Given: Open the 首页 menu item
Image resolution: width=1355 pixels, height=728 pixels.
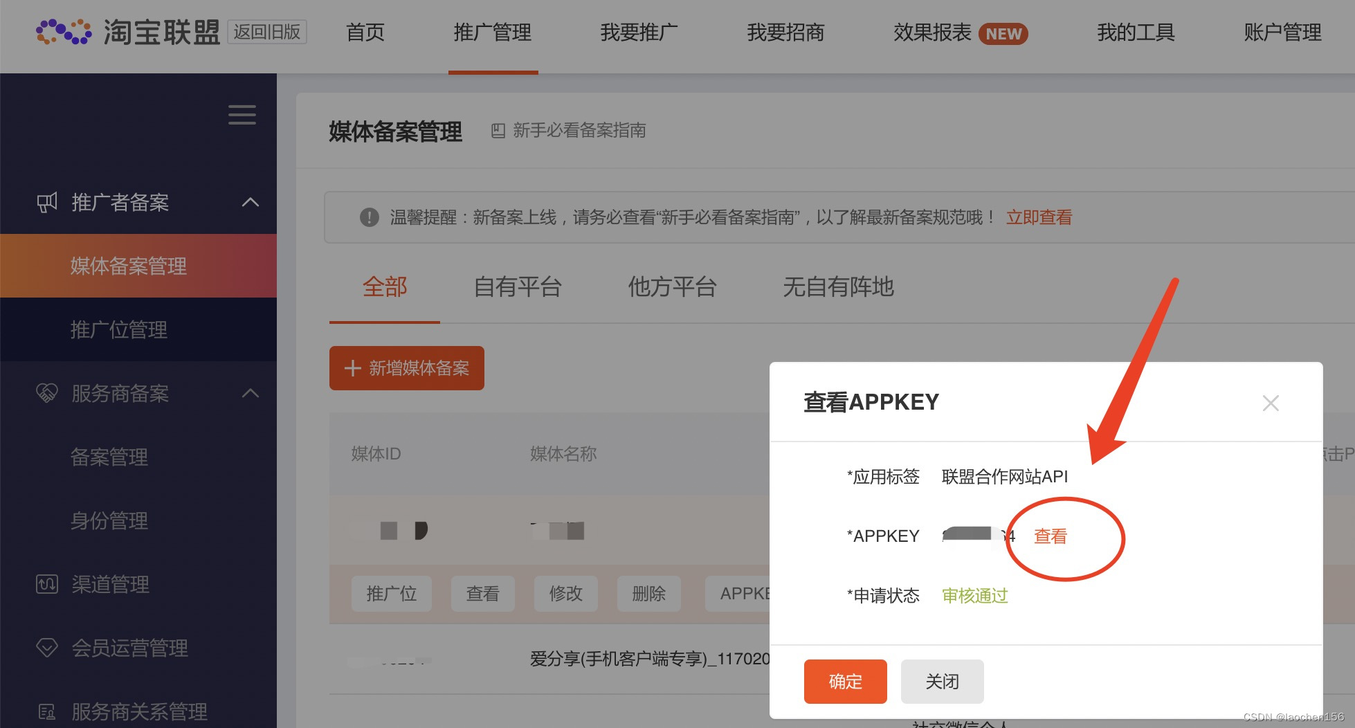Looking at the screenshot, I should [x=365, y=32].
